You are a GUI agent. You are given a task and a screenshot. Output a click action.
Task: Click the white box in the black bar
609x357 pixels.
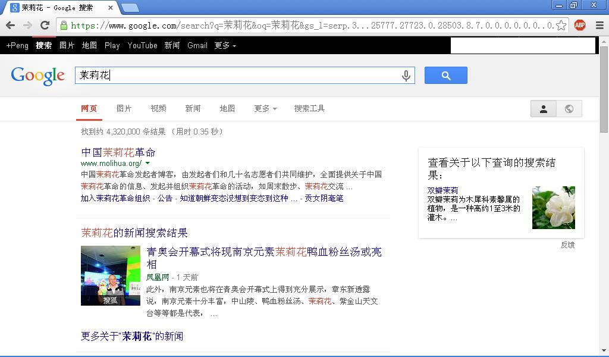tap(523, 45)
